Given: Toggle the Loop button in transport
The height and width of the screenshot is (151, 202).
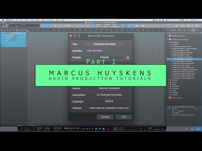Looking at the screenshot, I should click(x=108, y=129).
